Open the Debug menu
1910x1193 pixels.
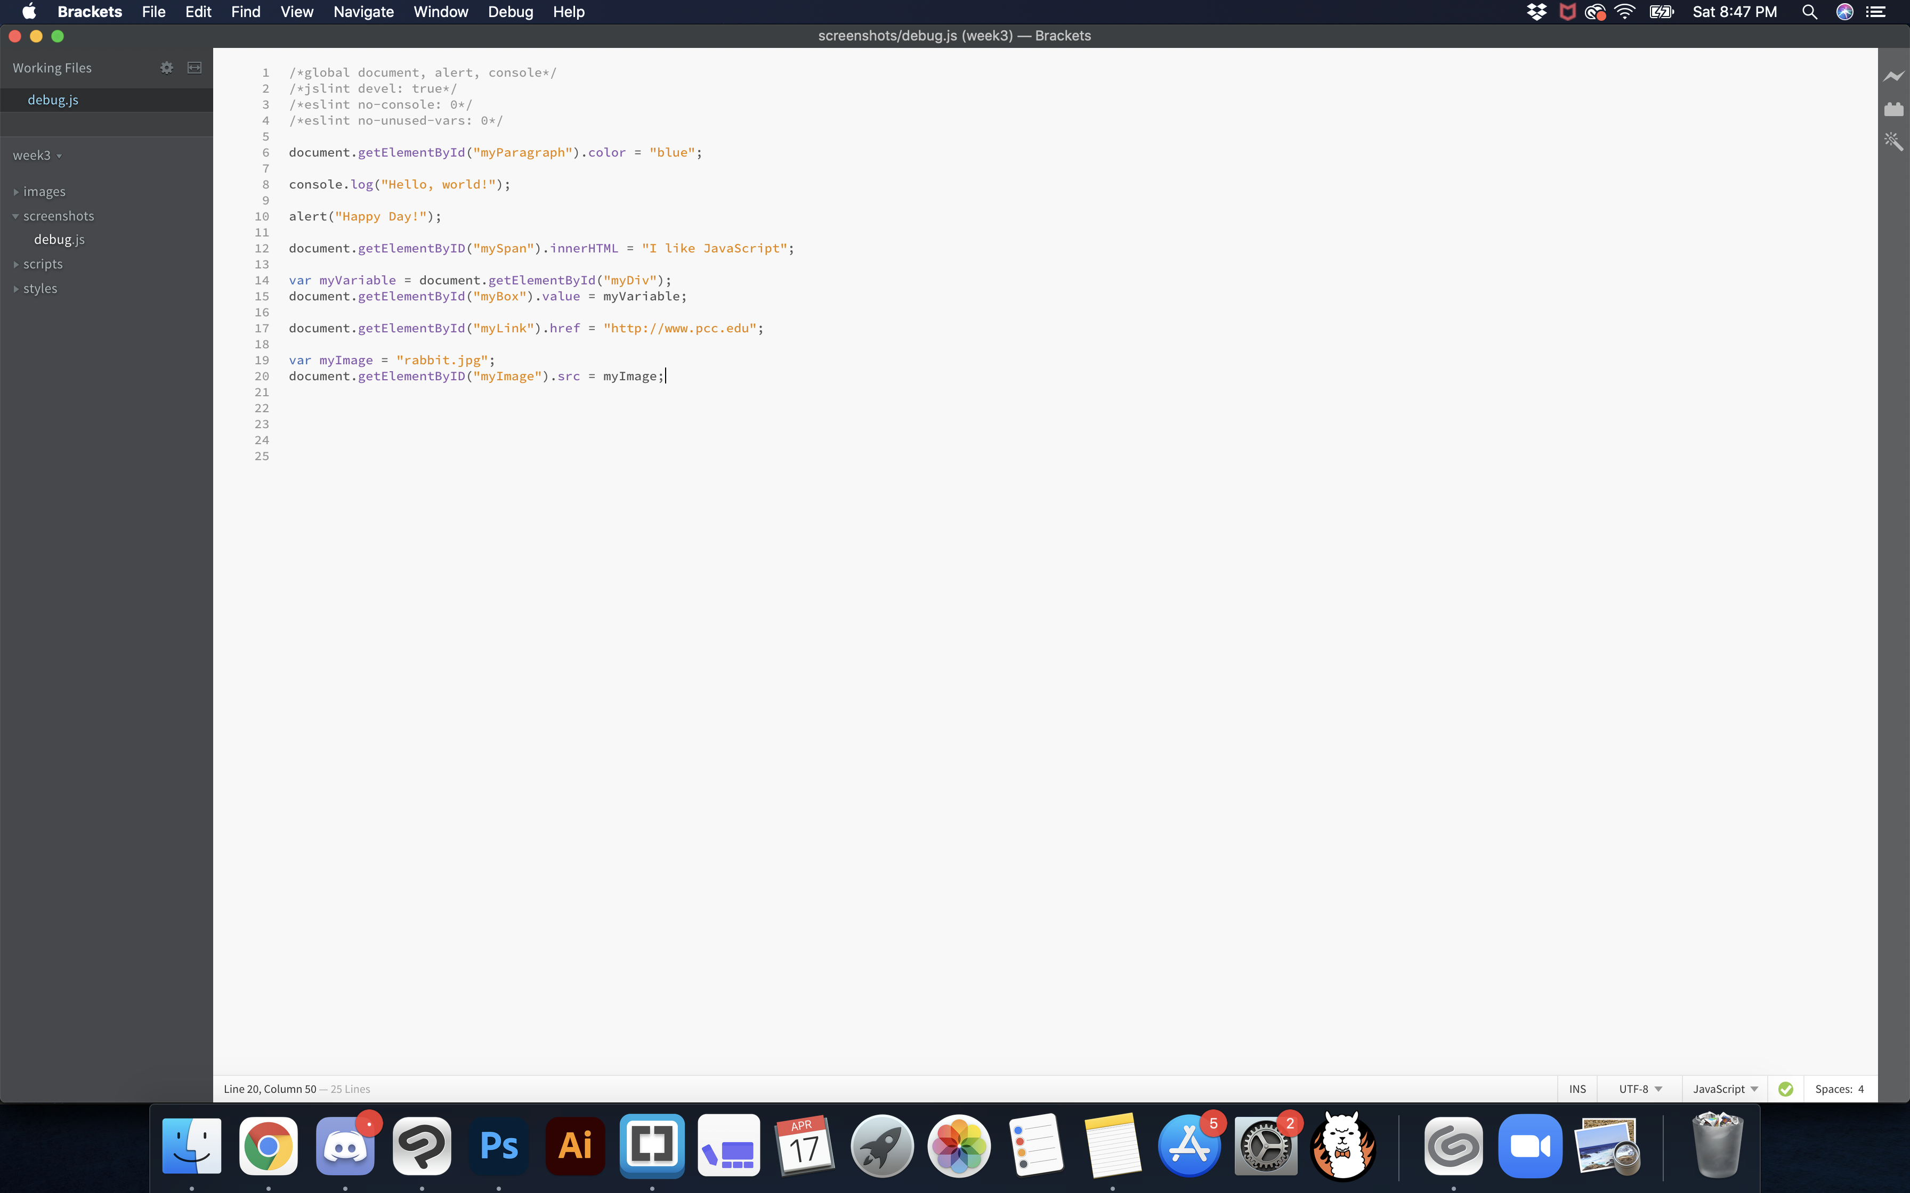[510, 12]
